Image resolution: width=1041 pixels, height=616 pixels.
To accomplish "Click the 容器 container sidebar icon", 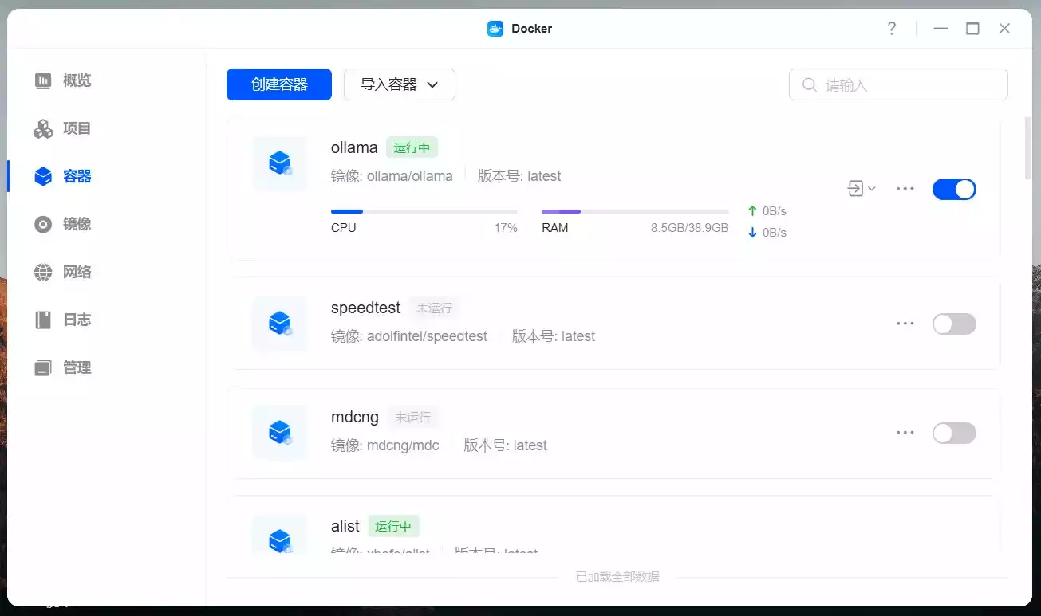I will point(43,176).
